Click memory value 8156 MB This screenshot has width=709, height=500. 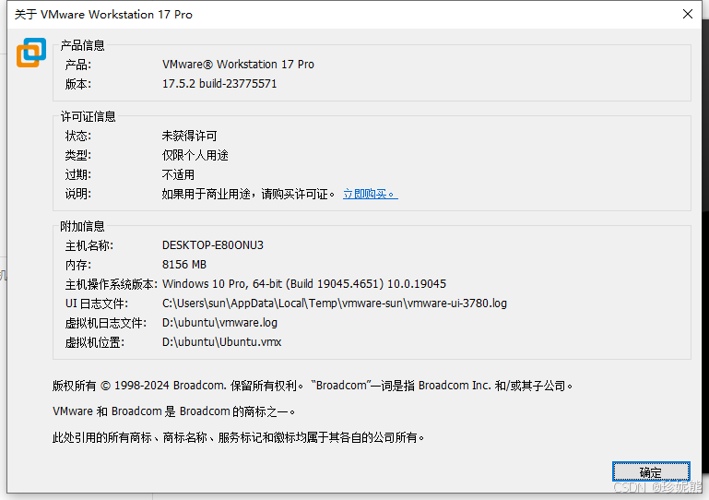point(184,265)
